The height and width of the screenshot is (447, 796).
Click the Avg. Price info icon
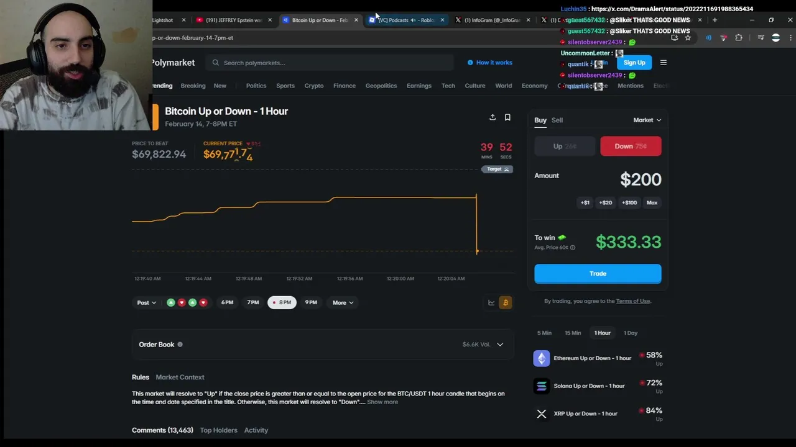[x=573, y=248]
